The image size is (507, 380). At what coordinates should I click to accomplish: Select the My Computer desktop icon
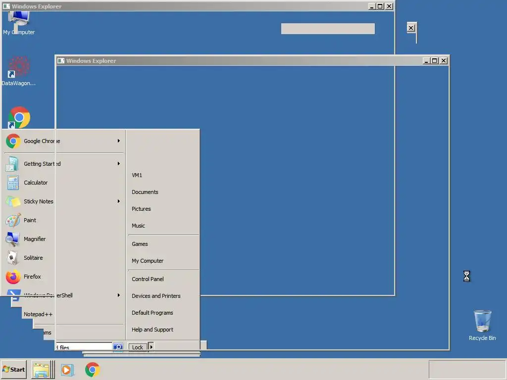(x=19, y=23)
